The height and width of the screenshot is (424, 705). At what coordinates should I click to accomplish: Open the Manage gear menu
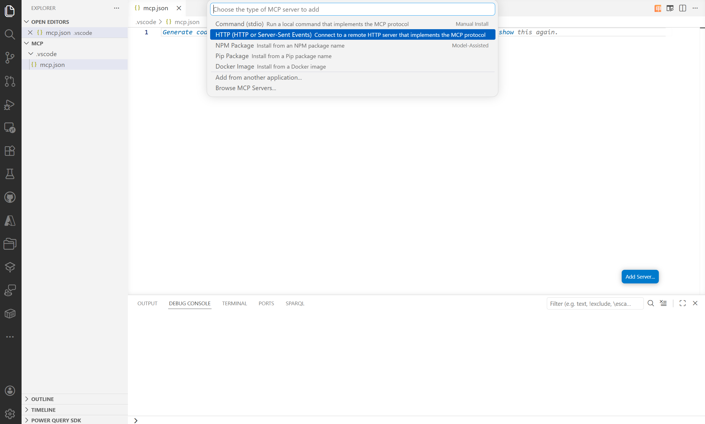tap(10, 414)
